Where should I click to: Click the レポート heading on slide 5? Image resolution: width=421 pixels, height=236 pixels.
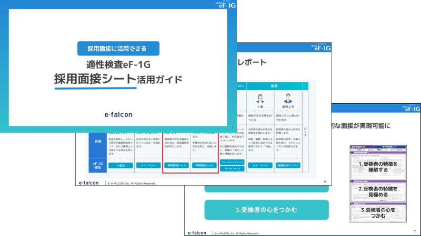pyautogui.click(x=252, y=62)
